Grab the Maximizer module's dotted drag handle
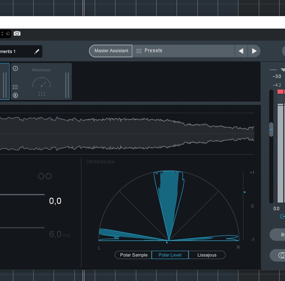The image size is (285, 281). (x=42, y=94)
